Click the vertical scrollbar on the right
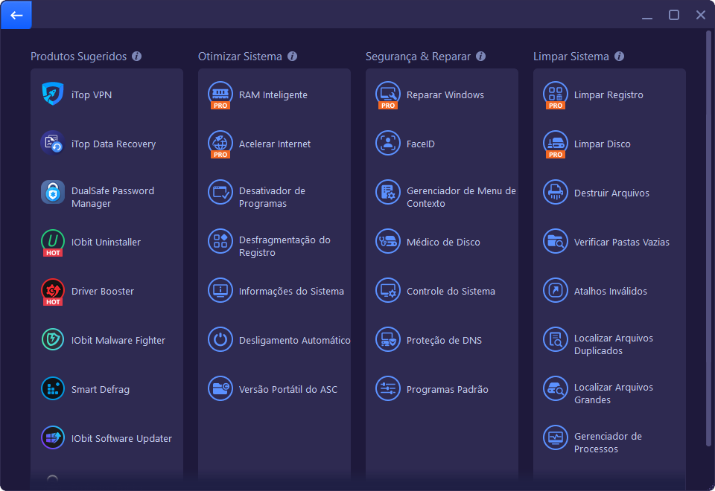This screenshot has width=715, height=491. tap(708, 238)
